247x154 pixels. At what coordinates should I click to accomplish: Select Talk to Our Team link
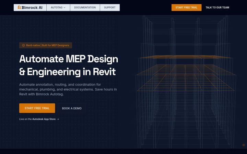click(217, 8)
